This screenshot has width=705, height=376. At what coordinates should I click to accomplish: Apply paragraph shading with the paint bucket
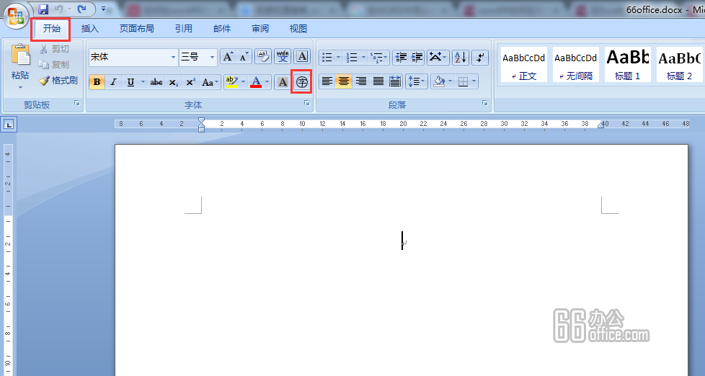(x=438, y=81)
